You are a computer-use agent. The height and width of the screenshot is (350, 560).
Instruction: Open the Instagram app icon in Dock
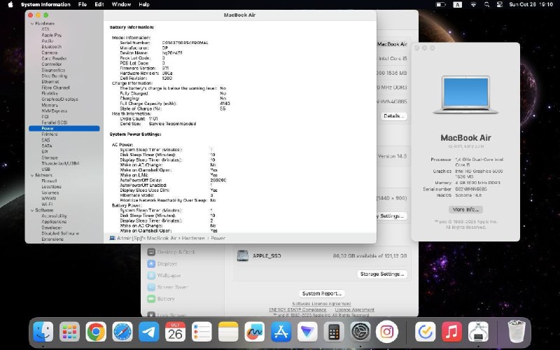(x=387, y=332)
